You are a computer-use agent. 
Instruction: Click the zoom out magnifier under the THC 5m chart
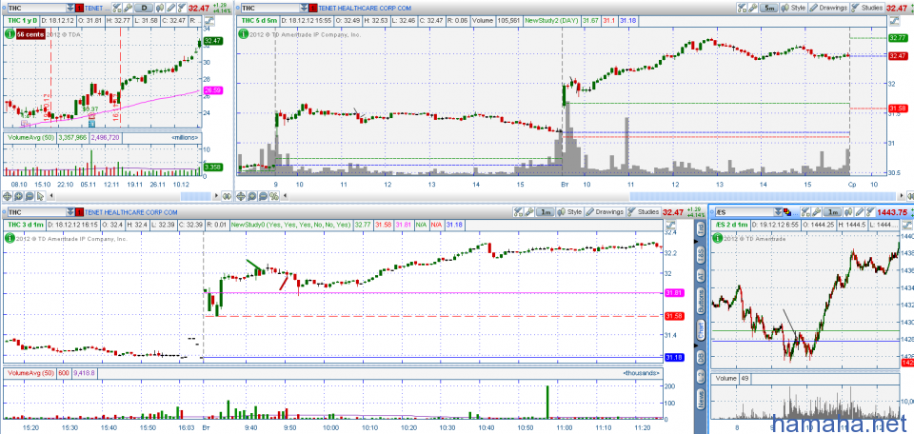[263, 196]
